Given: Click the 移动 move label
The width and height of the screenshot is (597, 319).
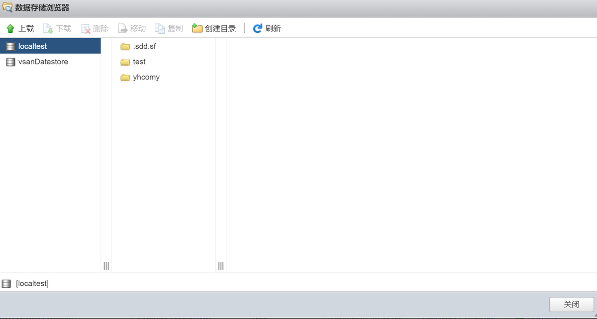Looking at the screenshot, I should click(138, 29).
